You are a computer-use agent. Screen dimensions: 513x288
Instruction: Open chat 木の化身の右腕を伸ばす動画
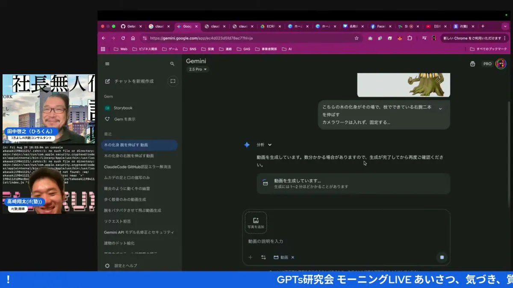point(139,156)
